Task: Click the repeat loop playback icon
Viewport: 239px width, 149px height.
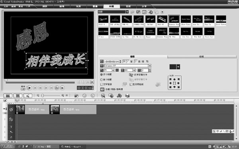Action: 57,88
